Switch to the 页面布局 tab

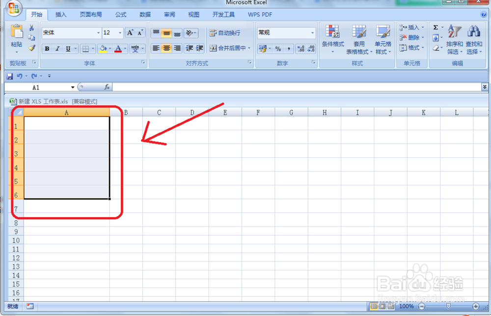(x=91, y=14)
